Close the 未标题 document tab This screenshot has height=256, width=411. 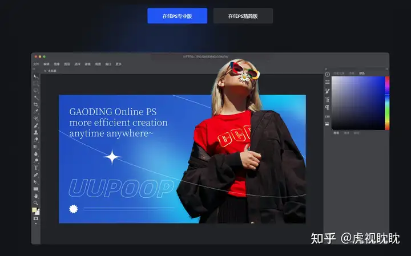coord(45,71)
